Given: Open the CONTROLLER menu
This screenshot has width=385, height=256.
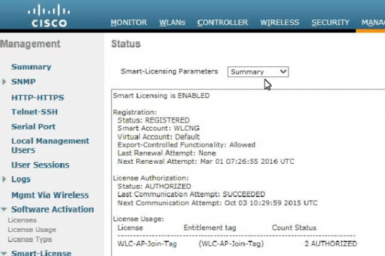Looking at the screenshot, I should pyautogui.click(x=223, y=22).
